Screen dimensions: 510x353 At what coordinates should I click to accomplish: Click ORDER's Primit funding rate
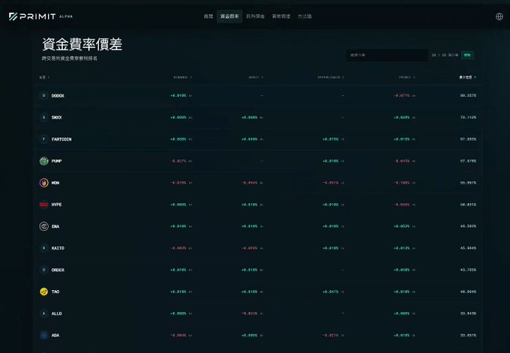click(402, 270)
